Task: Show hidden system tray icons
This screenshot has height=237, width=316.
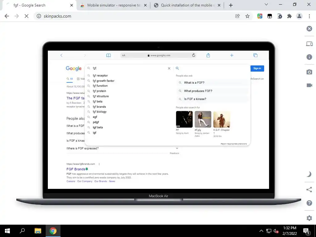Action: [x=261, y=231]
